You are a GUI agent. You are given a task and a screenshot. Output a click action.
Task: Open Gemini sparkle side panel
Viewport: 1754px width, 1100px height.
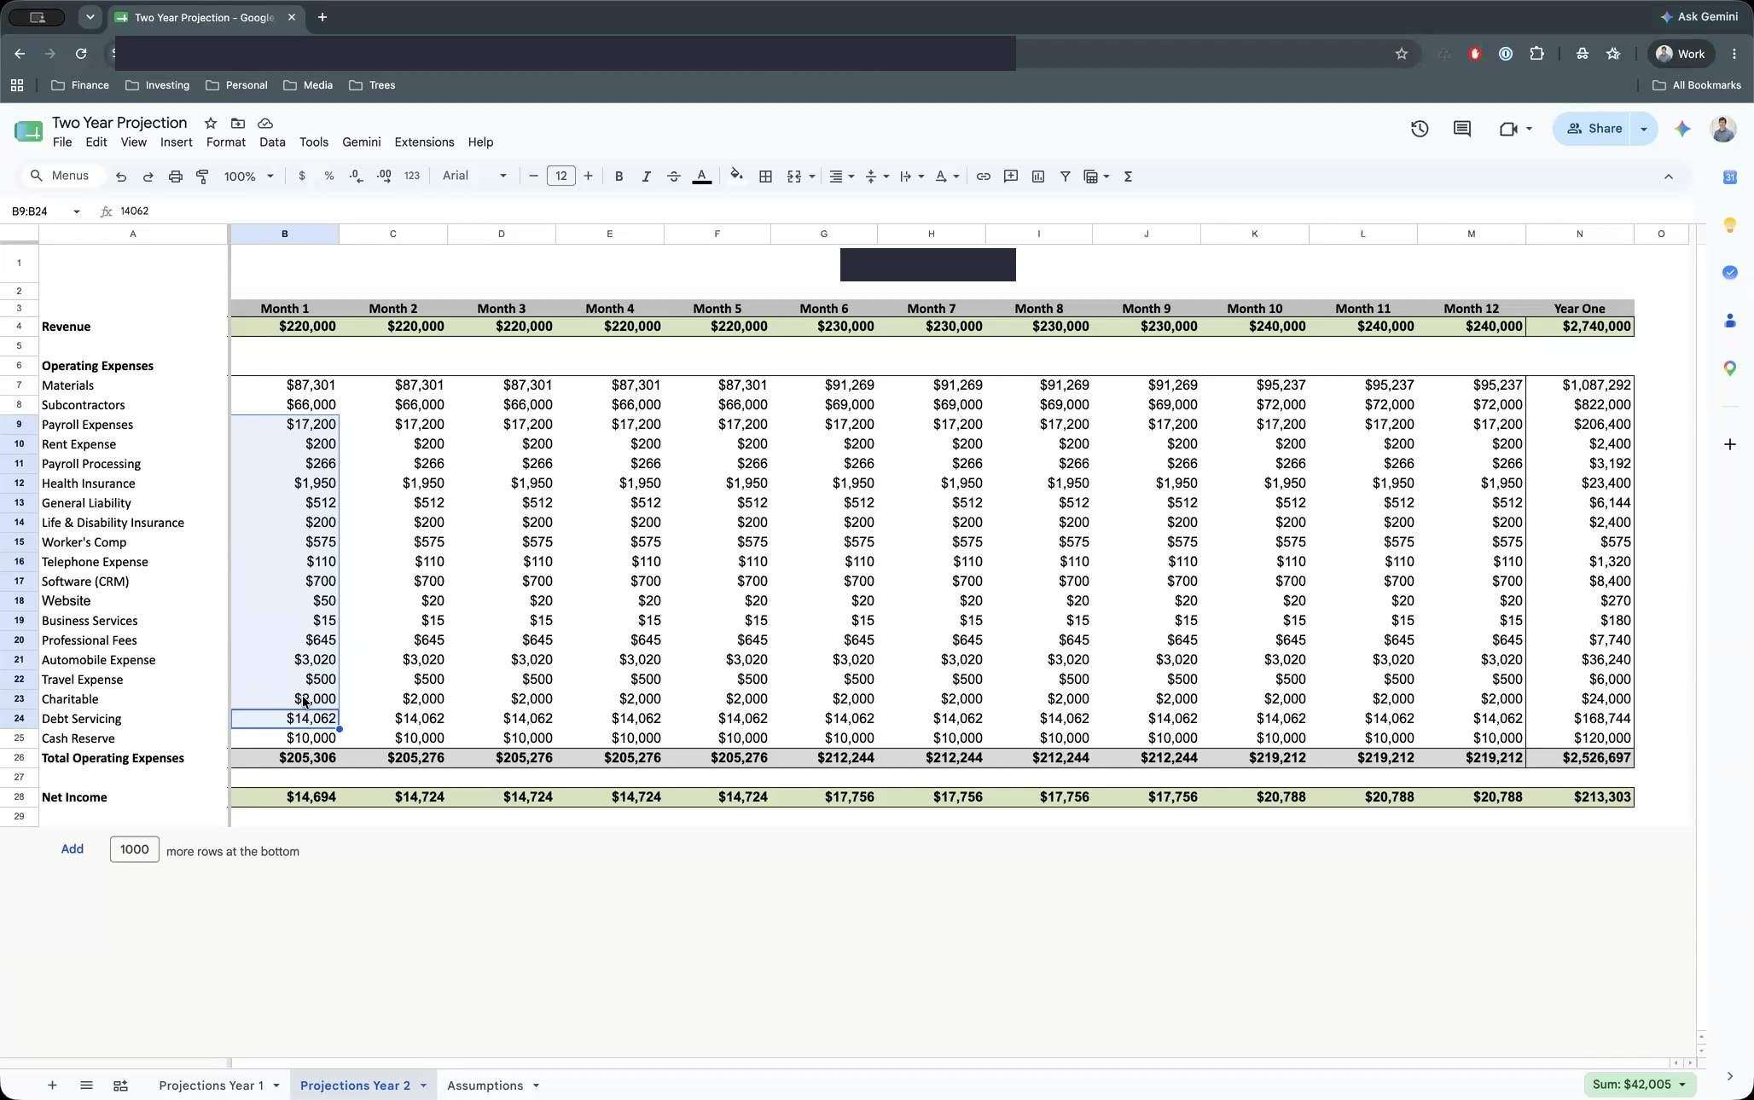point(1682,129)
